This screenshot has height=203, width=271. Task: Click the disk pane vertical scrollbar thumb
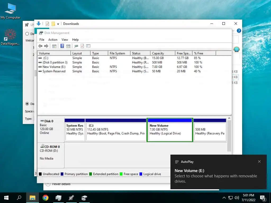(229, 136)
